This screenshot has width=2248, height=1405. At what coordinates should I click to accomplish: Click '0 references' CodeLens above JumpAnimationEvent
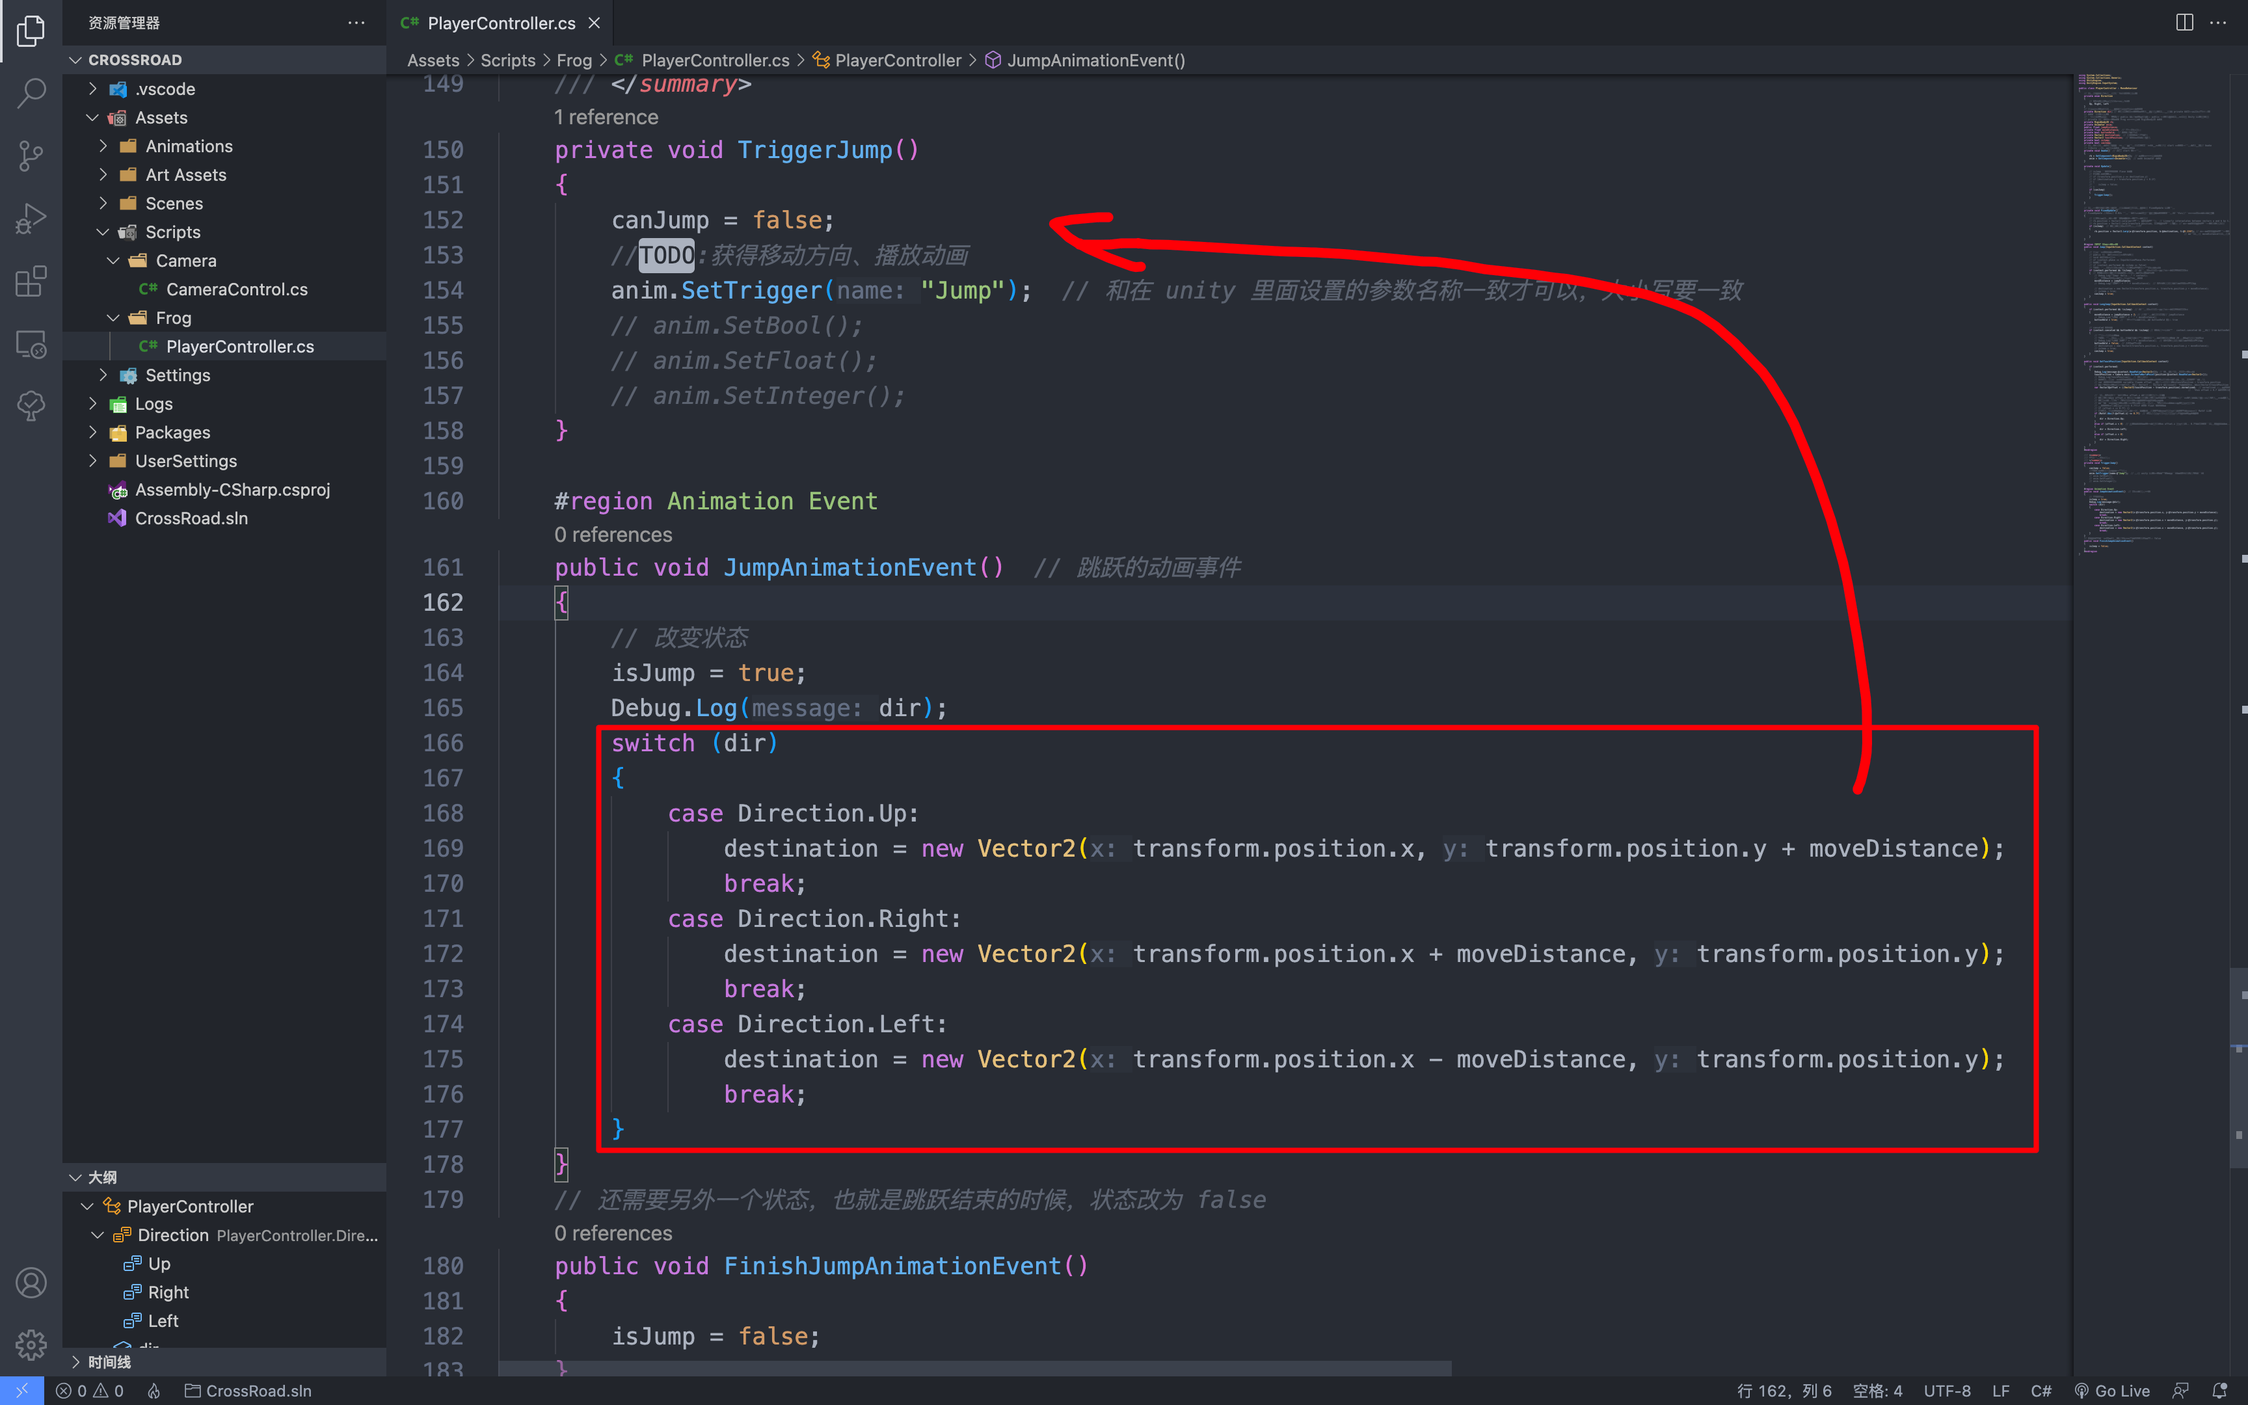(x=613, y=535)
